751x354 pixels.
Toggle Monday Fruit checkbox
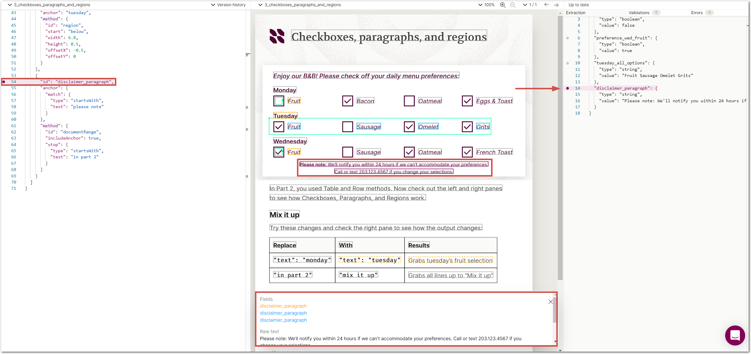(278, 101)
